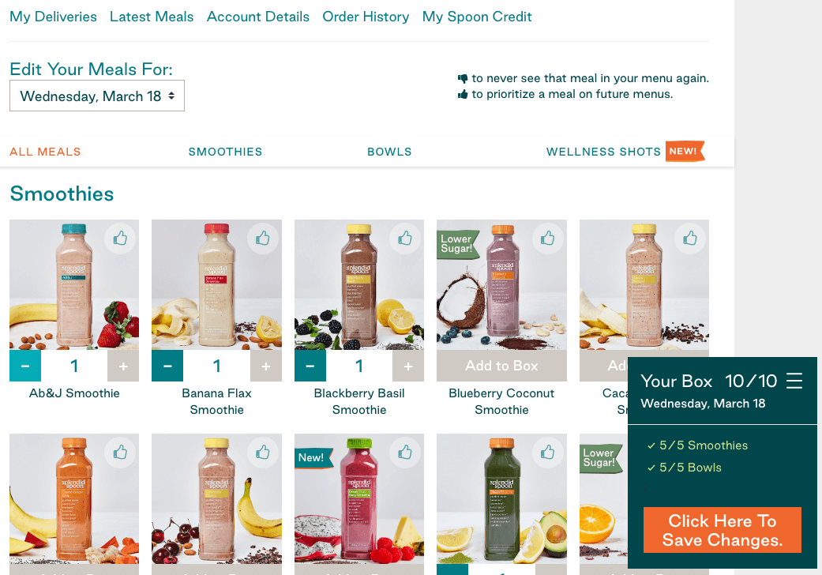Increase Ab&J Smoothie quantity with plus
The height and width of the screenshot is (575, 822).
click(123, 366)
